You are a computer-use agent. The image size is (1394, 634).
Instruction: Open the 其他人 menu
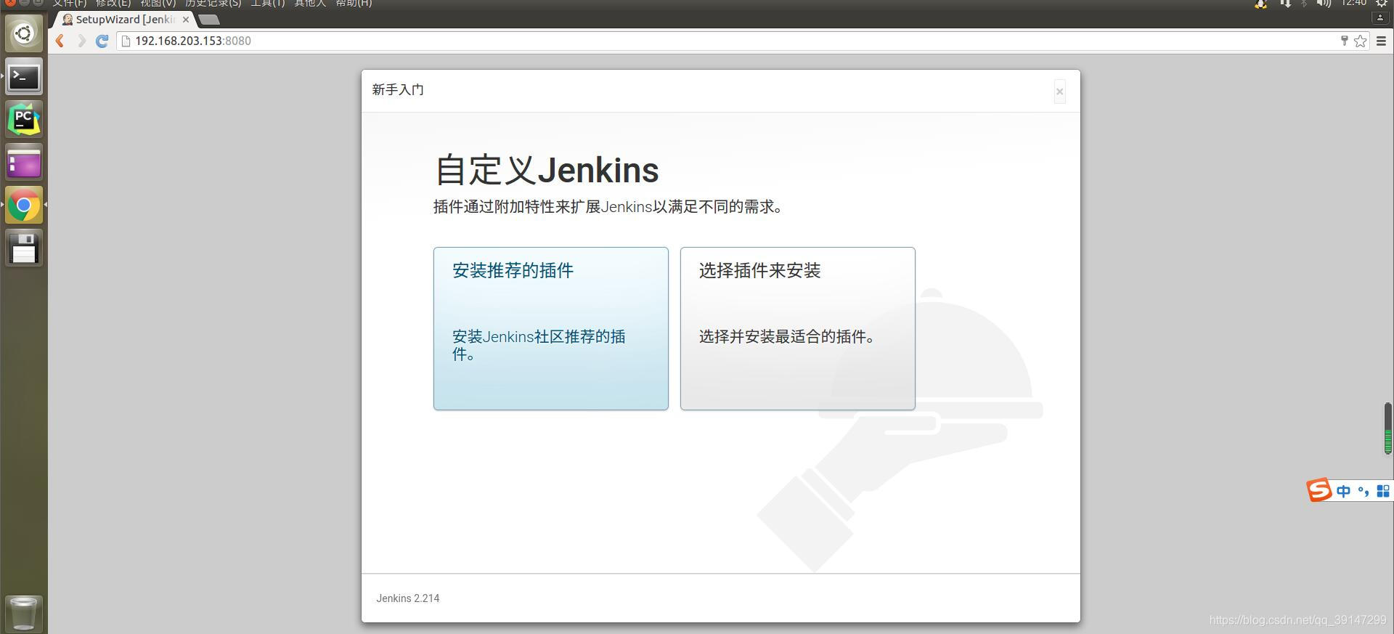pyautogui.click(x=310, y=4)
